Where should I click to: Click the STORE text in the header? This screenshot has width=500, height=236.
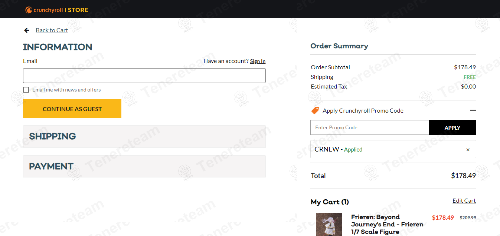(78, 10)
